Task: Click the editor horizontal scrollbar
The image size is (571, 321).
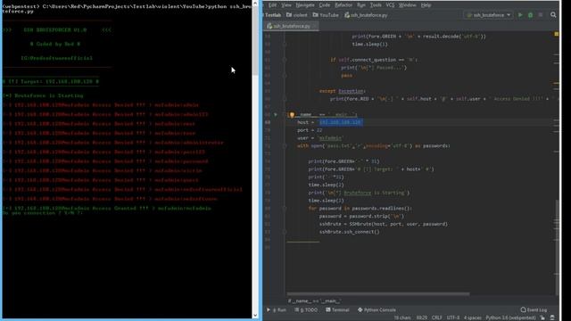Action: pos(378,294)
